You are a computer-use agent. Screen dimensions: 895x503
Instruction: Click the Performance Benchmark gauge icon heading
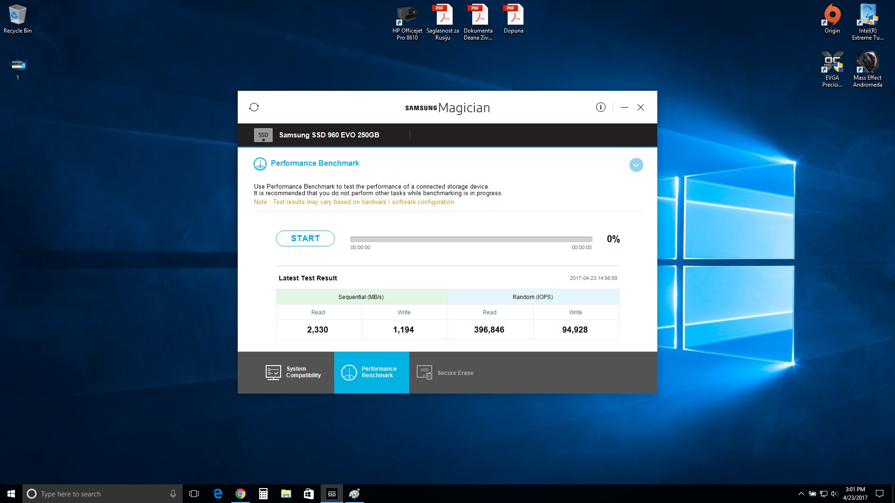click(x=260, y=164)
